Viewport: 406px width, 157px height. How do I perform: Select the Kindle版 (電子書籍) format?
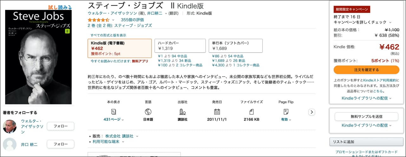click(x=120, y=48)
